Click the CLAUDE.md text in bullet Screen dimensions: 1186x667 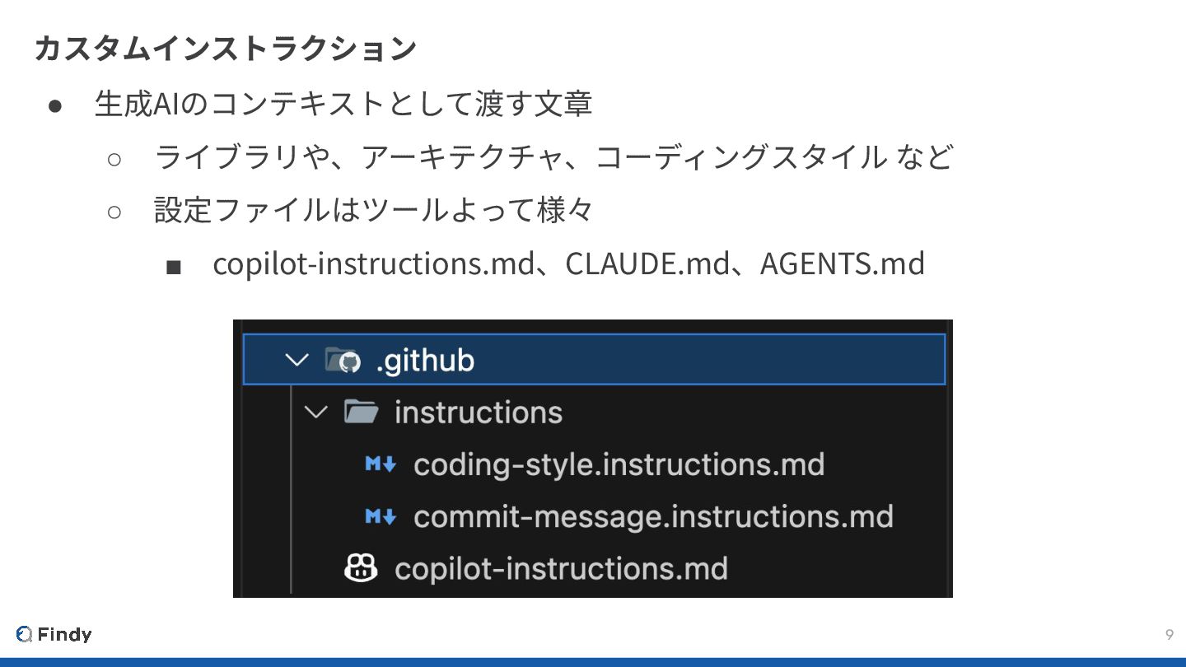tap(647, 264)
